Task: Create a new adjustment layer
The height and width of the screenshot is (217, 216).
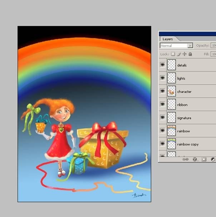Action: coord(213,159)
